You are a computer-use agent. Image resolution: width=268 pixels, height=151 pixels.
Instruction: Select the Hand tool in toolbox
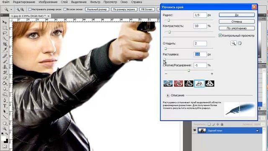(5, 123)
